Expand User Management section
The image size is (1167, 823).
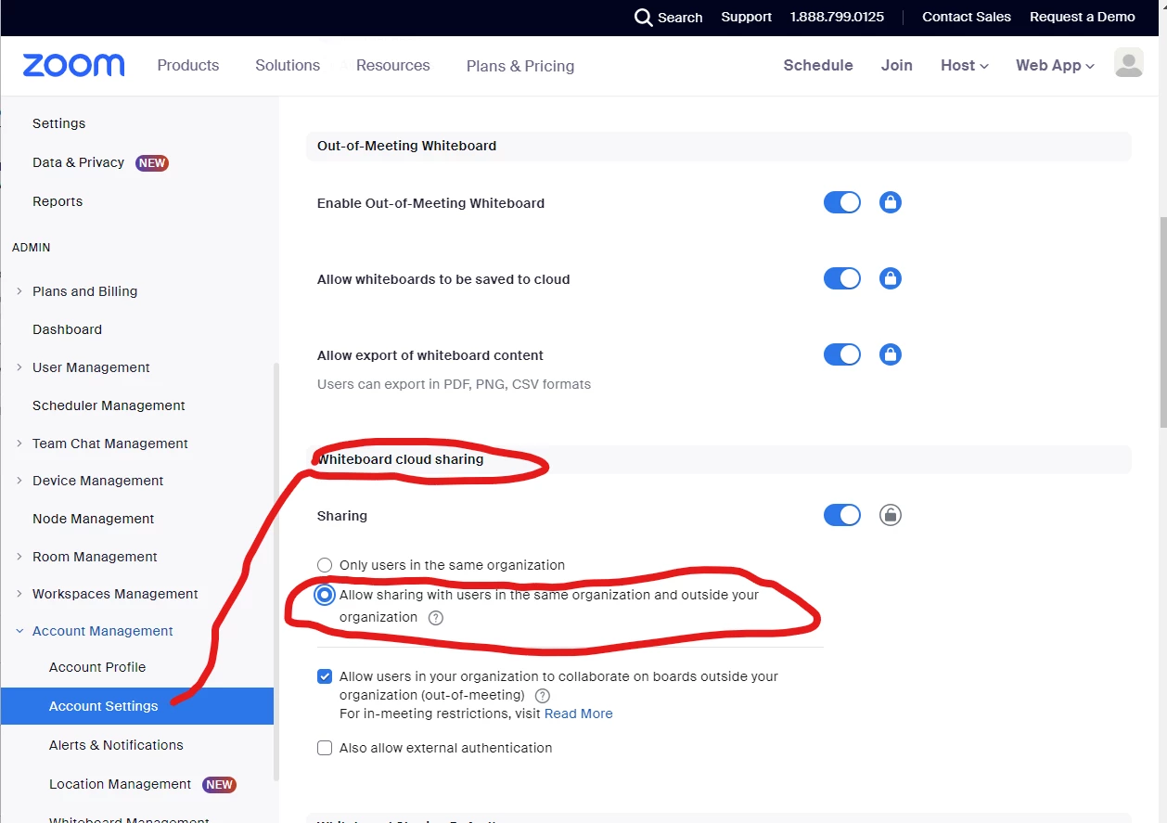(19, 367)
